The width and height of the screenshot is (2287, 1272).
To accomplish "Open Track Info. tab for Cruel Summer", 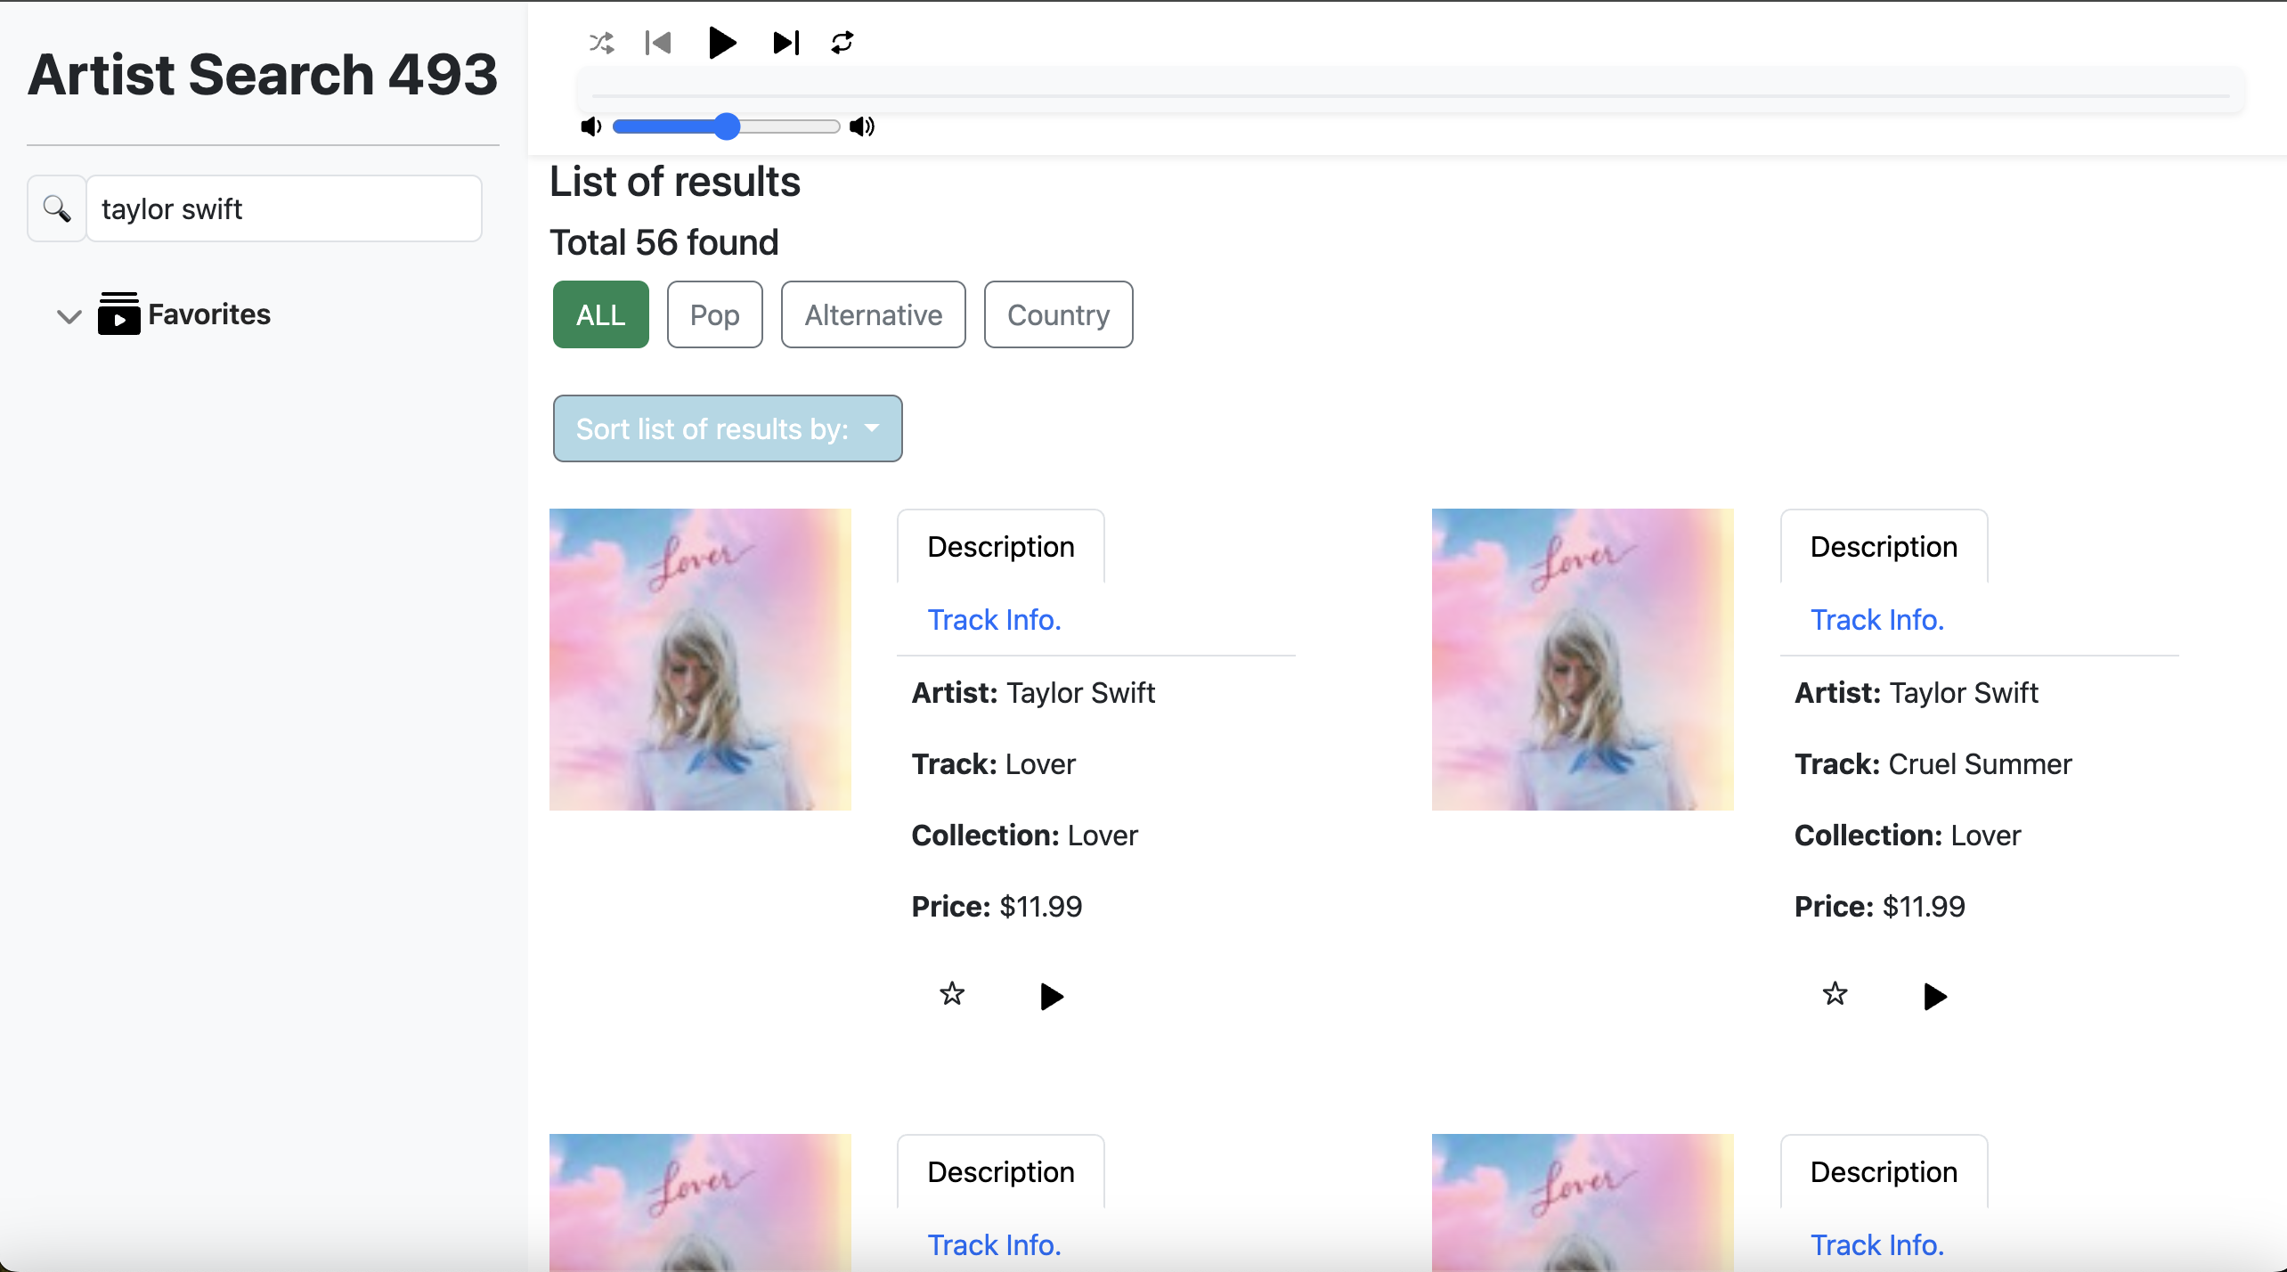I will click(x=1877, y=619).
